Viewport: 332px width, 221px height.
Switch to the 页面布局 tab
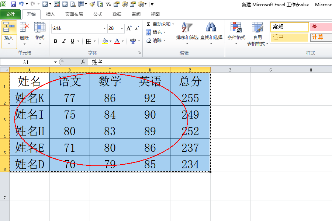pos(74,14)
